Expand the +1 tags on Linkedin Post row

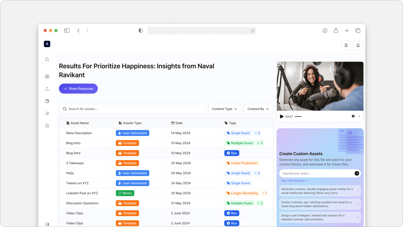coord(264,193)
